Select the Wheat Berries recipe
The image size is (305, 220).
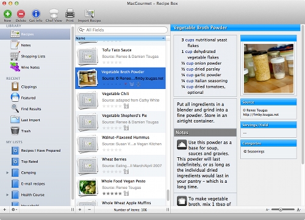point(120,166)
